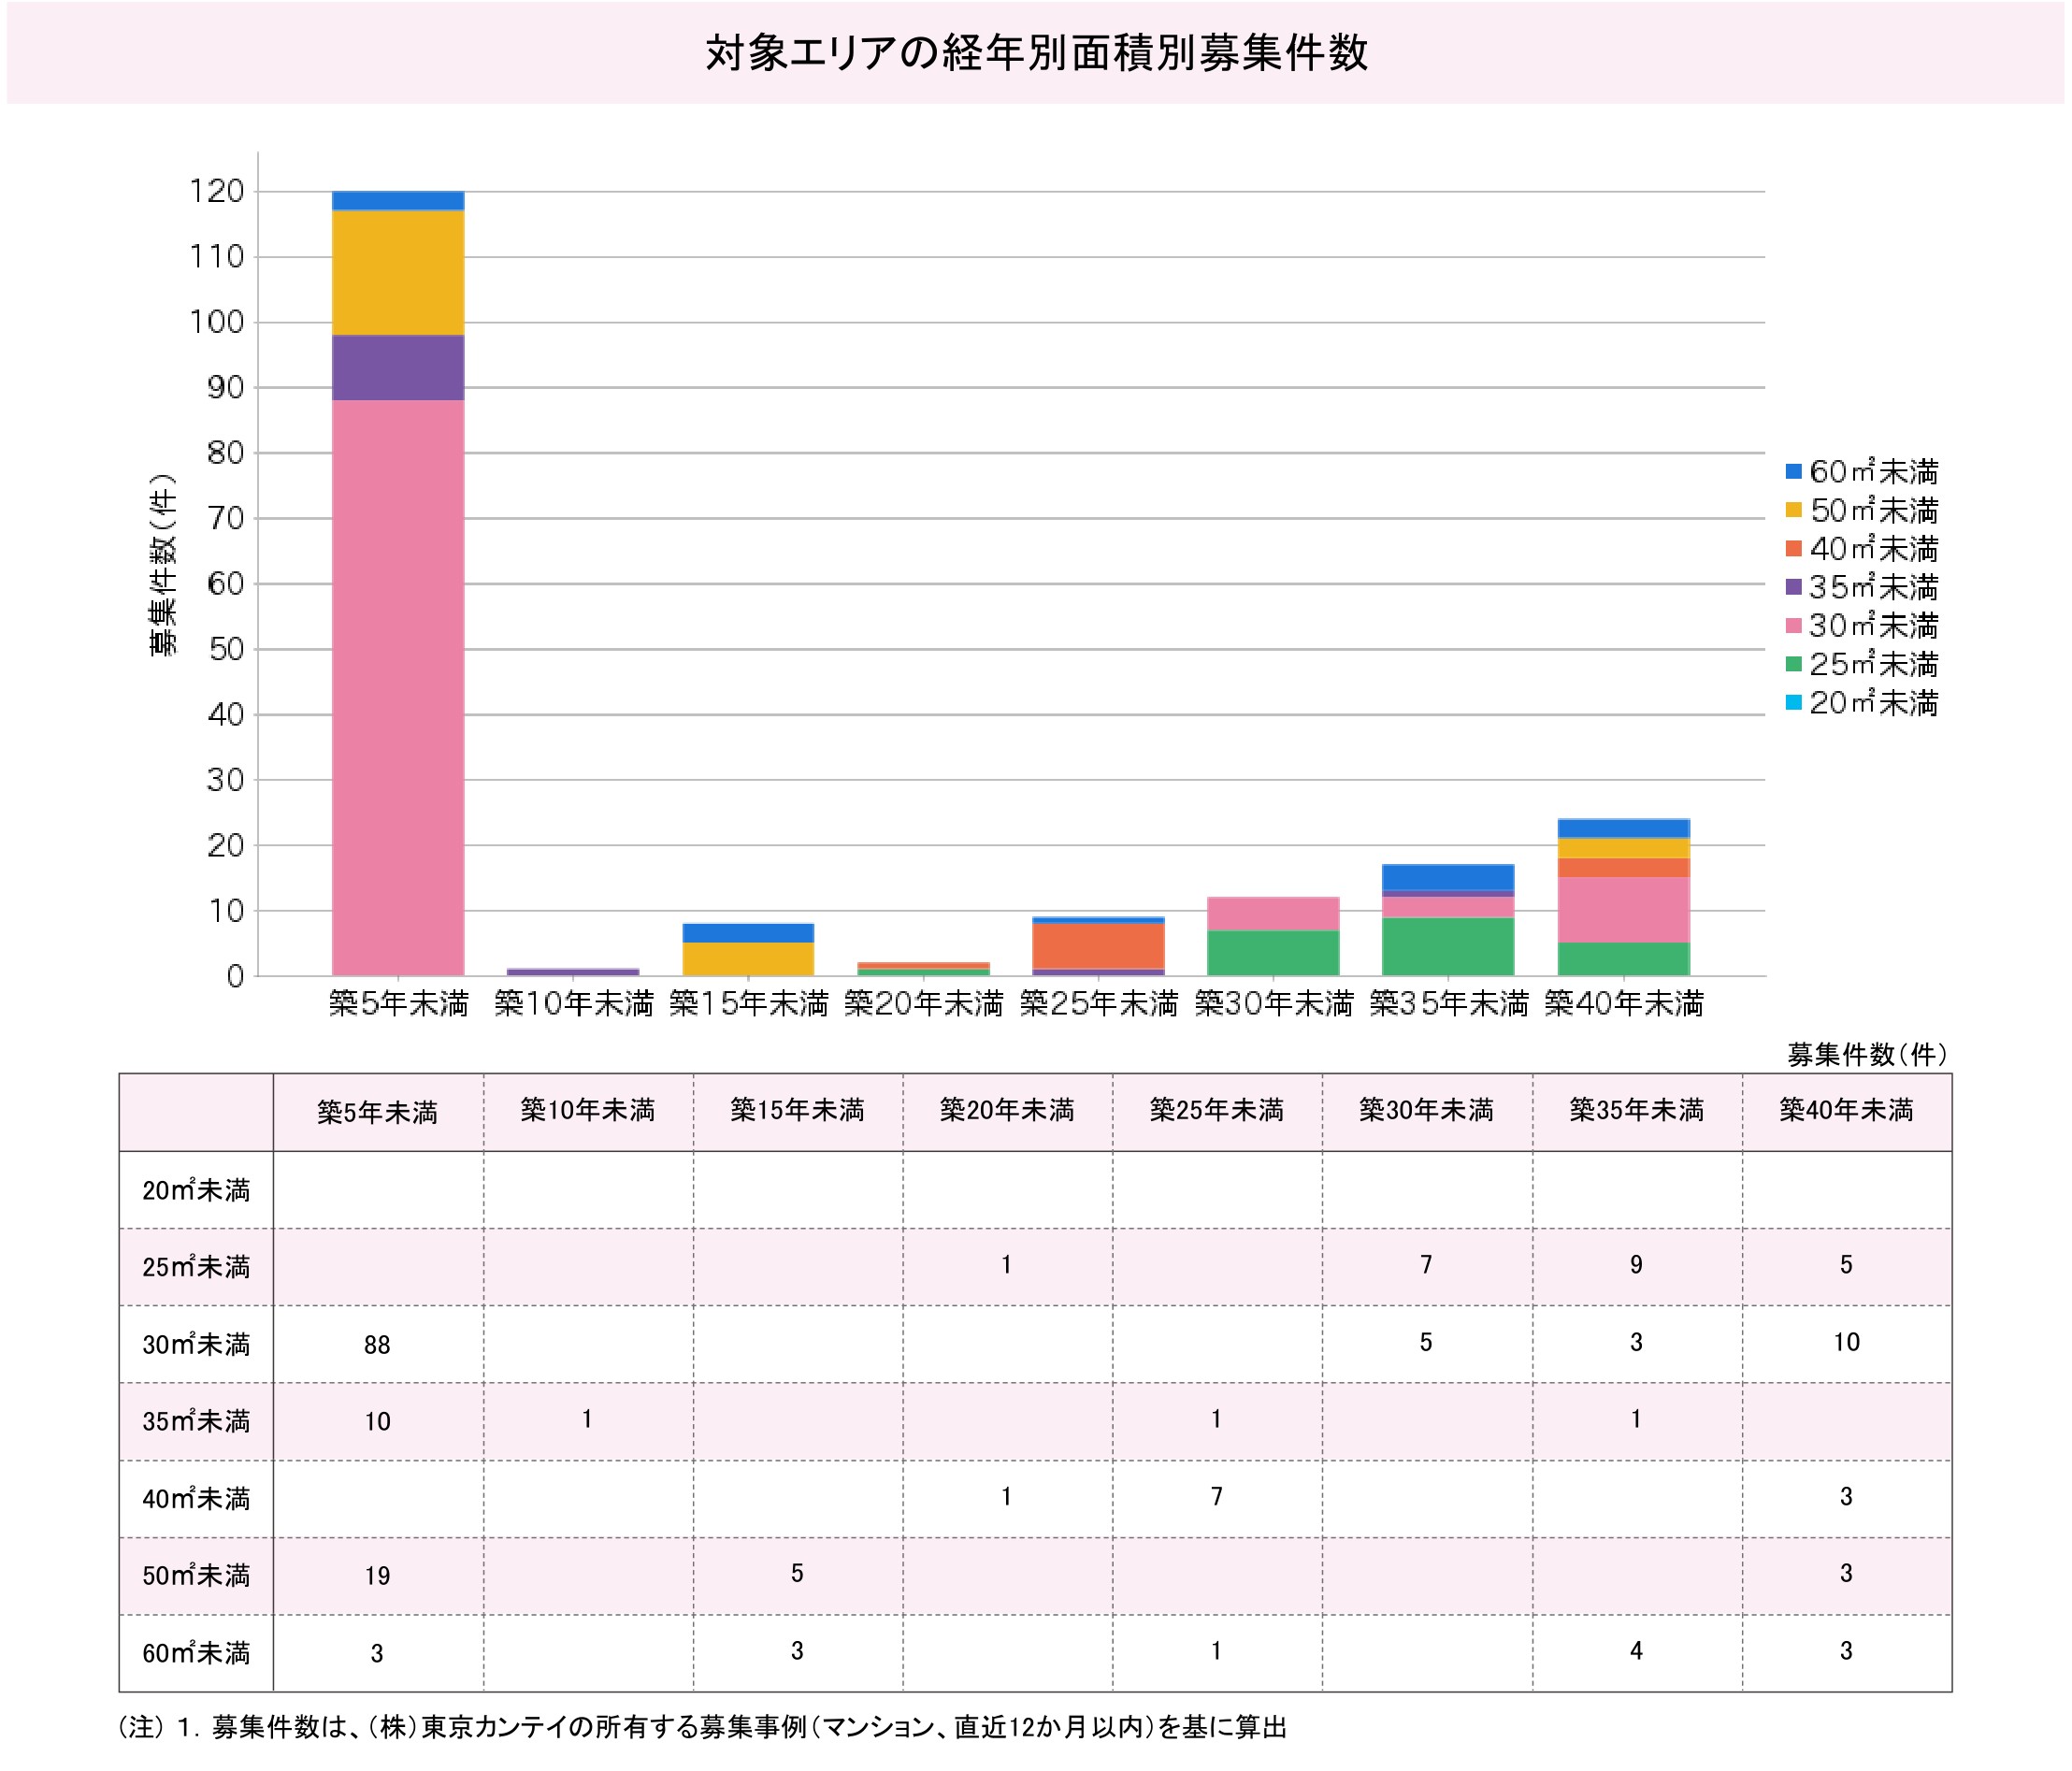2072x1771 pixels.
Task: Click the table column header 築5年未満
Action: (x=378, y=1112)
